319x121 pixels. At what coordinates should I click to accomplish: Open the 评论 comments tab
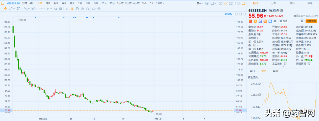coord(310,3)
